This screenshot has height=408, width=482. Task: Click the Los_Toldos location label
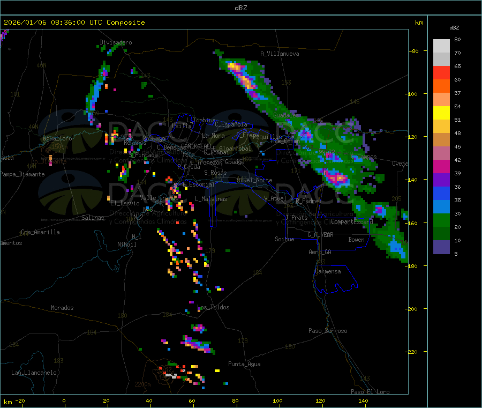click(x=213, y=307)
